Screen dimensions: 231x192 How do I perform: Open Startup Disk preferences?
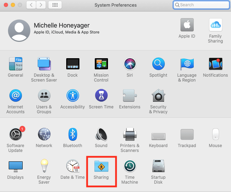coord(158,167)
